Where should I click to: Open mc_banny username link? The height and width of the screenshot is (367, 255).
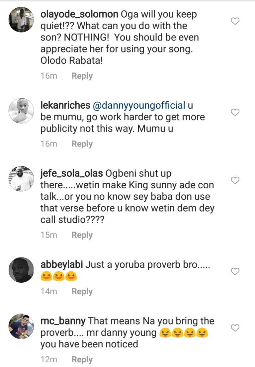[x=63, y=321]
